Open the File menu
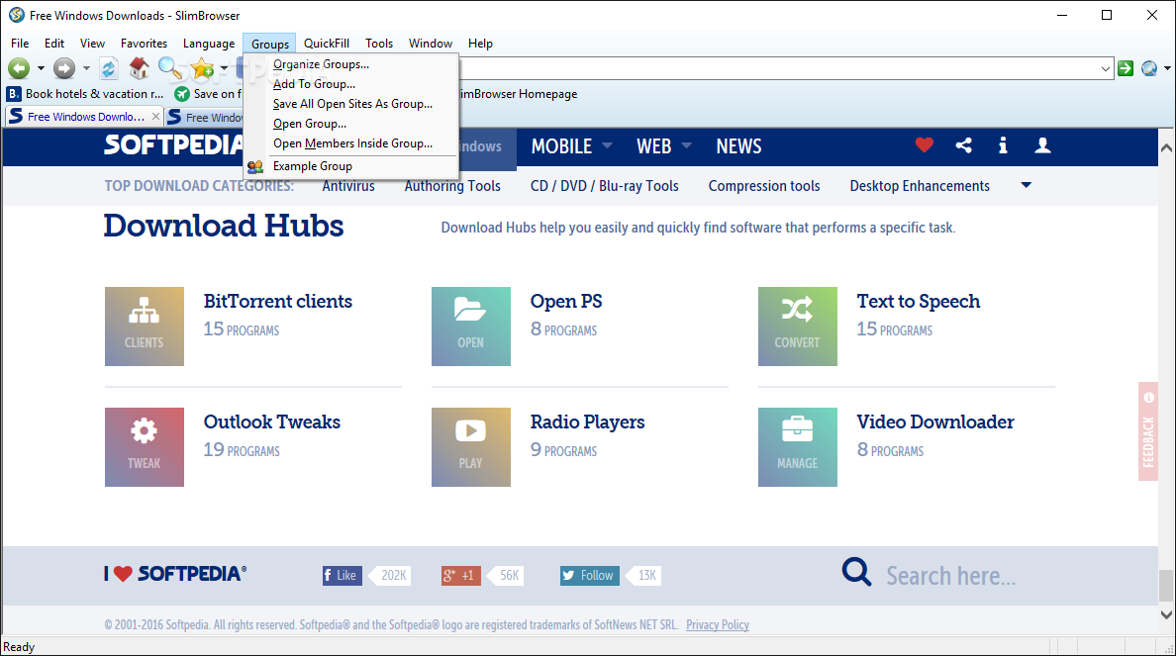Viewport: 1176px width, 656px height. [20, 44]
